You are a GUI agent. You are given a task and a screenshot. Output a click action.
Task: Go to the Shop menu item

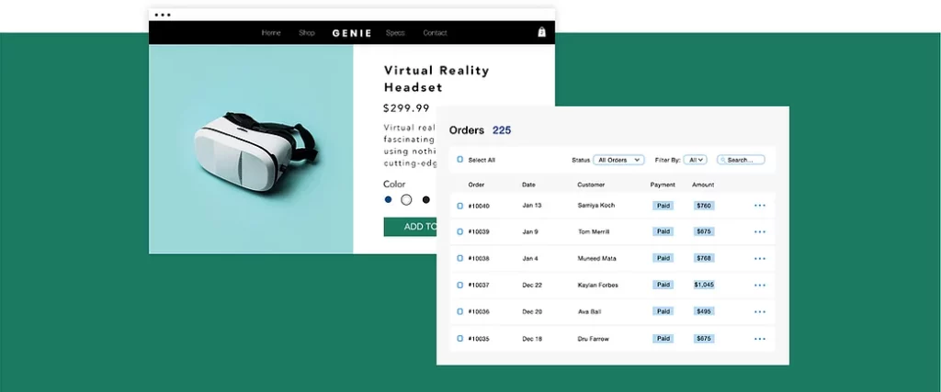coord(307,33)
